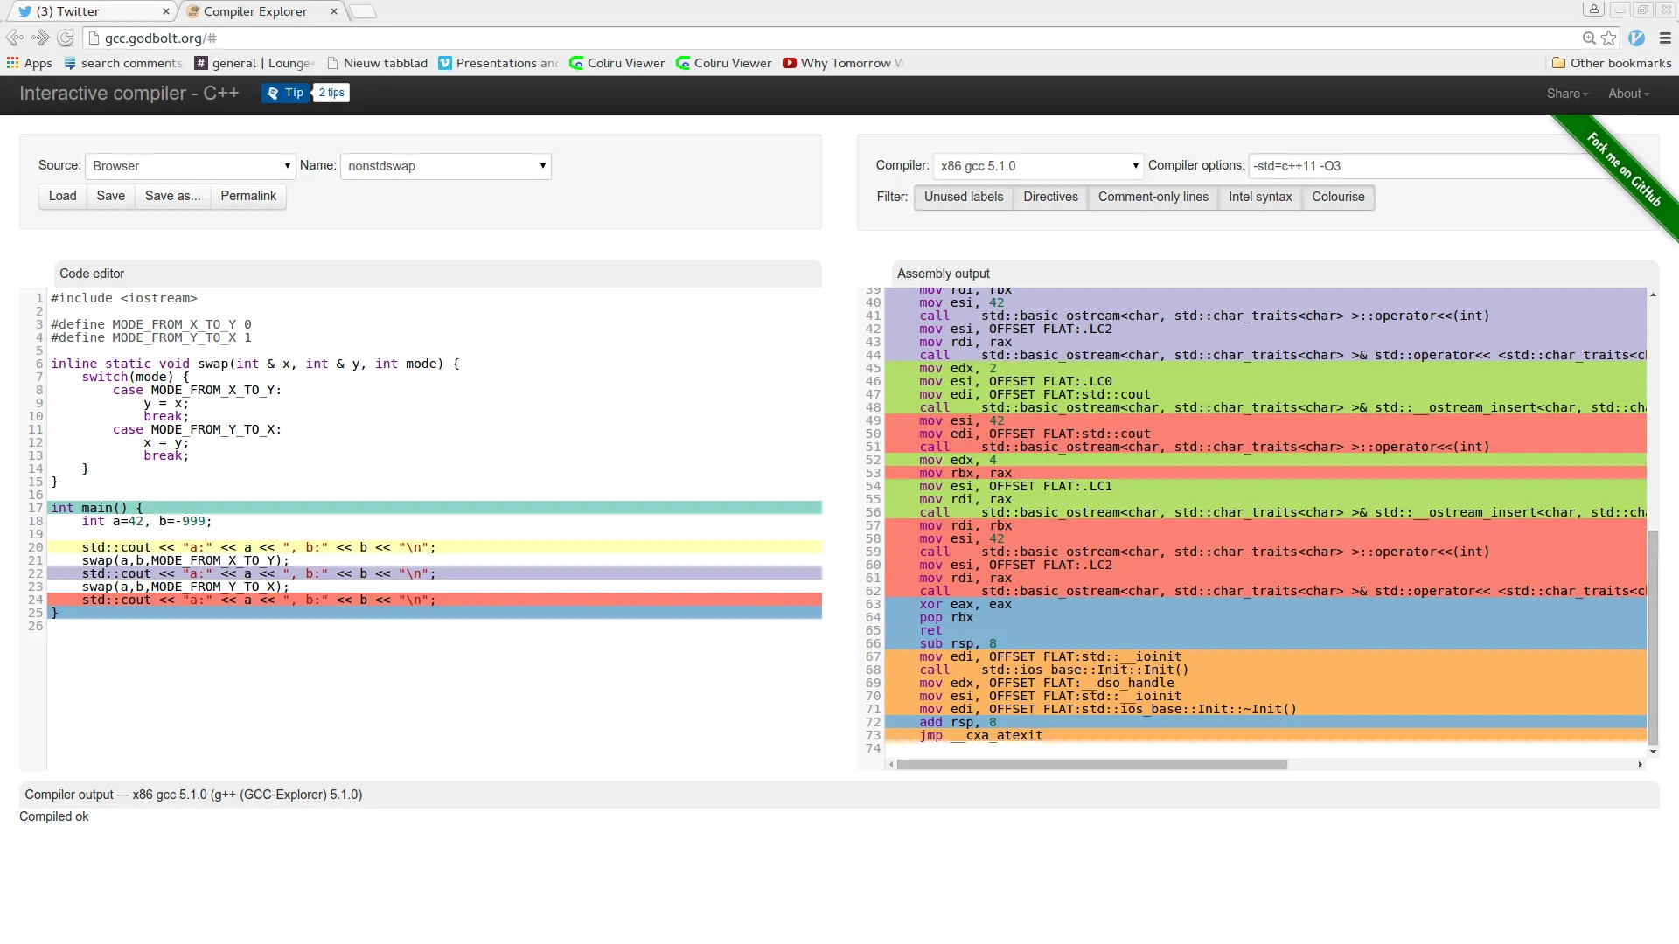Toggle the Directives filter
This screenshot has height=944, width=1679.
click(1050, 197)
